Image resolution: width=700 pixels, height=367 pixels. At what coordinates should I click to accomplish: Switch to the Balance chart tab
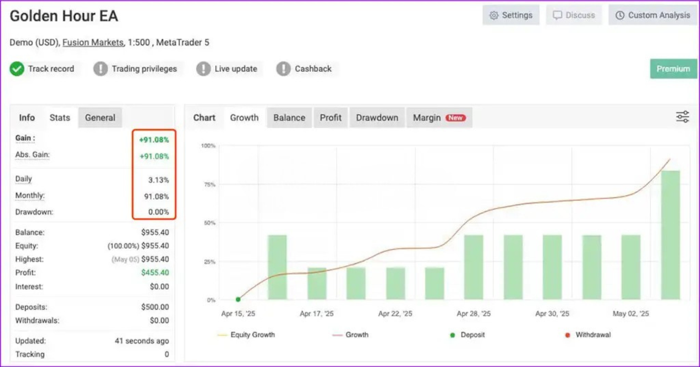[289, 117]
